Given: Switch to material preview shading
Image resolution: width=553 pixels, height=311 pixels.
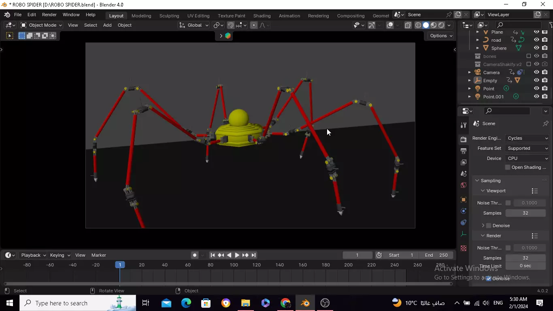Looking at the screenshot, I should [434, 25].
